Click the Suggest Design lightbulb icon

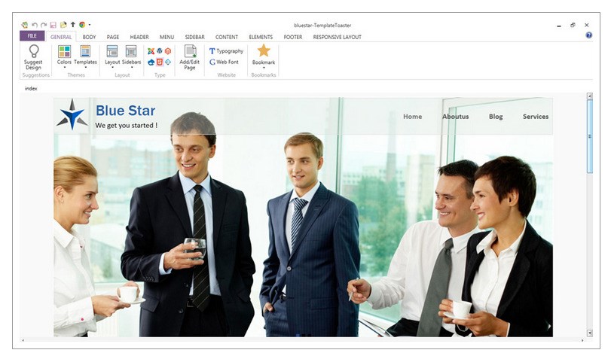34,51
